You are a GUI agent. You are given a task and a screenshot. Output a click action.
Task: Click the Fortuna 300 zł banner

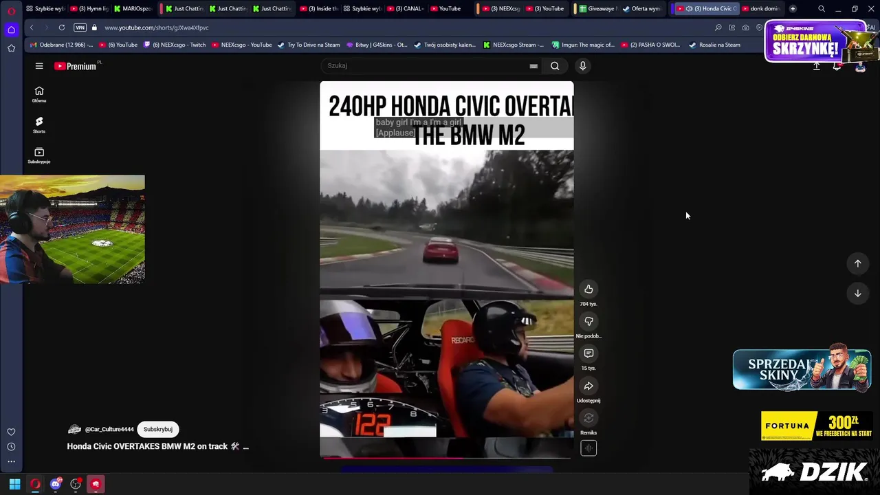(817, 426)
